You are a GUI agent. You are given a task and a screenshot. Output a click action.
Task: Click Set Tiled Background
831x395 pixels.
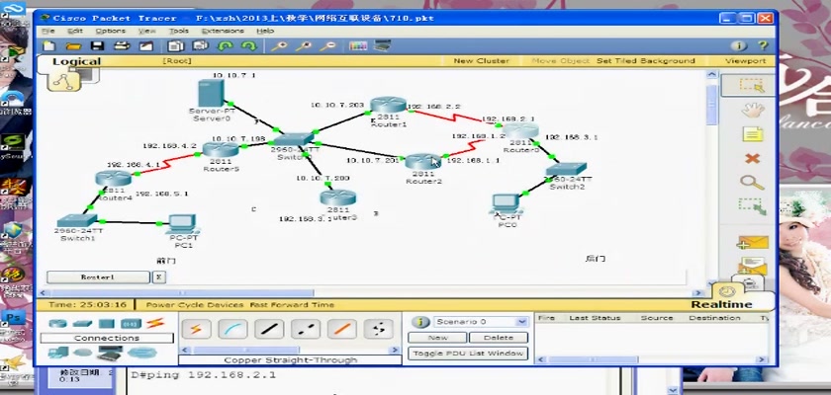click(645, 61)
